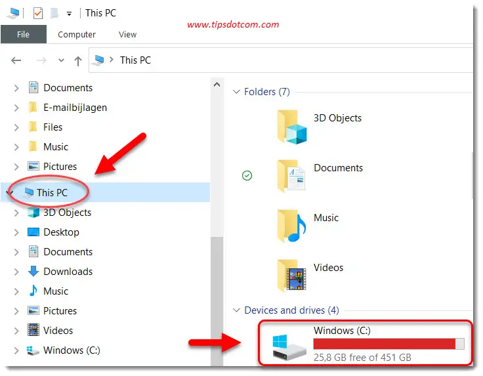Viewport: 483px width, 376px height.
Task: Select This PC in the navigation tree
Action: 52,193
